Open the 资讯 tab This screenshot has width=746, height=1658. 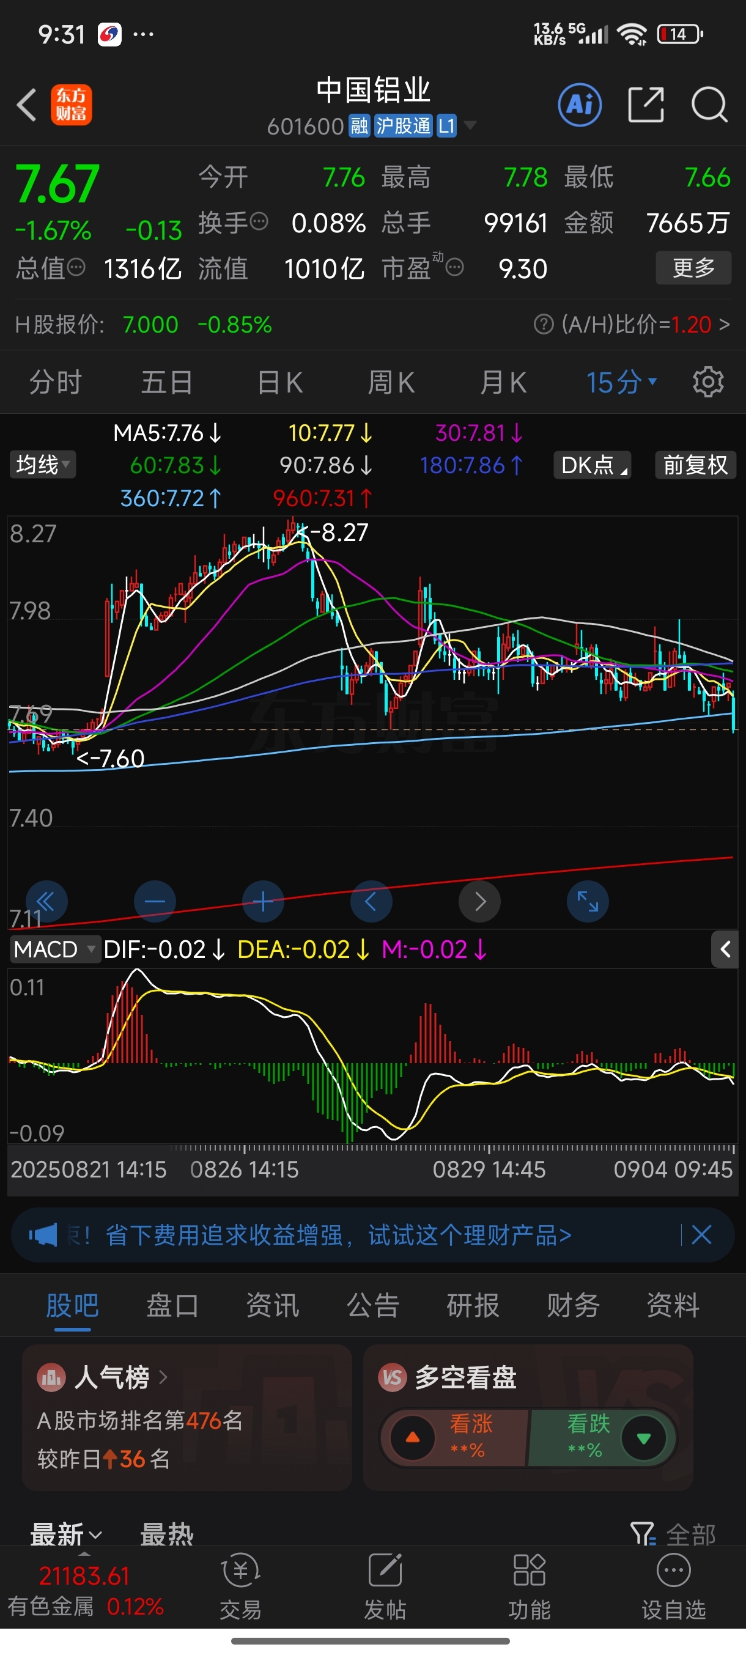click(273, 1305)
